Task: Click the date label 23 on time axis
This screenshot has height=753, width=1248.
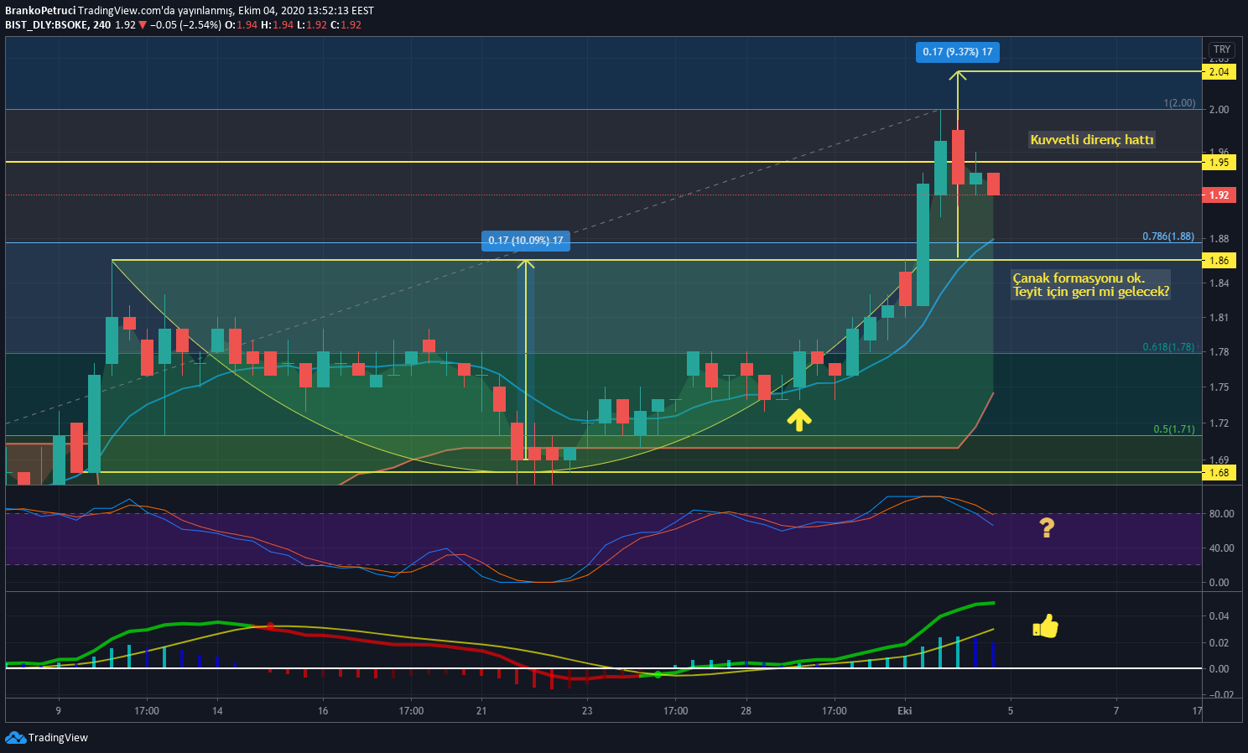Action: [x=587, y=711]
